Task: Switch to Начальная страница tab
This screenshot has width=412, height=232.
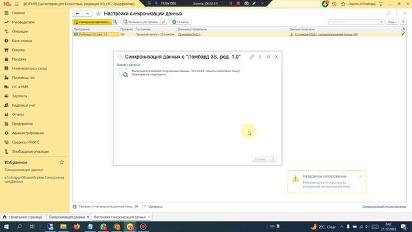Action: (23, 217)
